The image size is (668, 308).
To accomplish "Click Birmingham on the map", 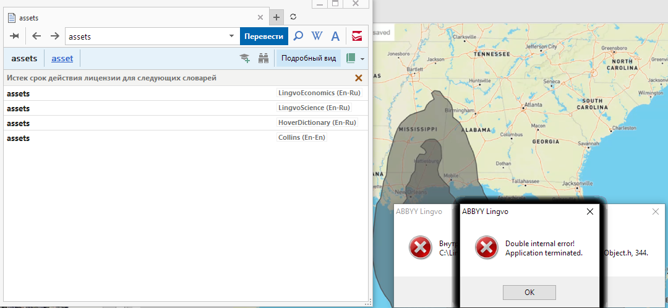I will click(459, 110).
